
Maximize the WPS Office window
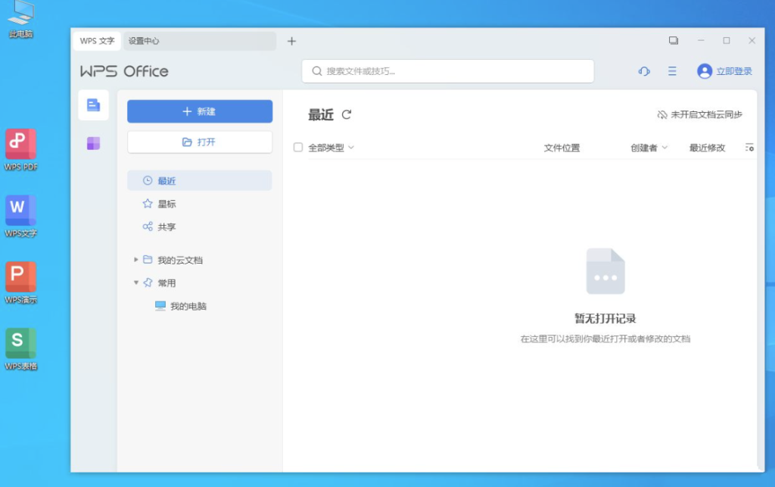pos(726,41)
